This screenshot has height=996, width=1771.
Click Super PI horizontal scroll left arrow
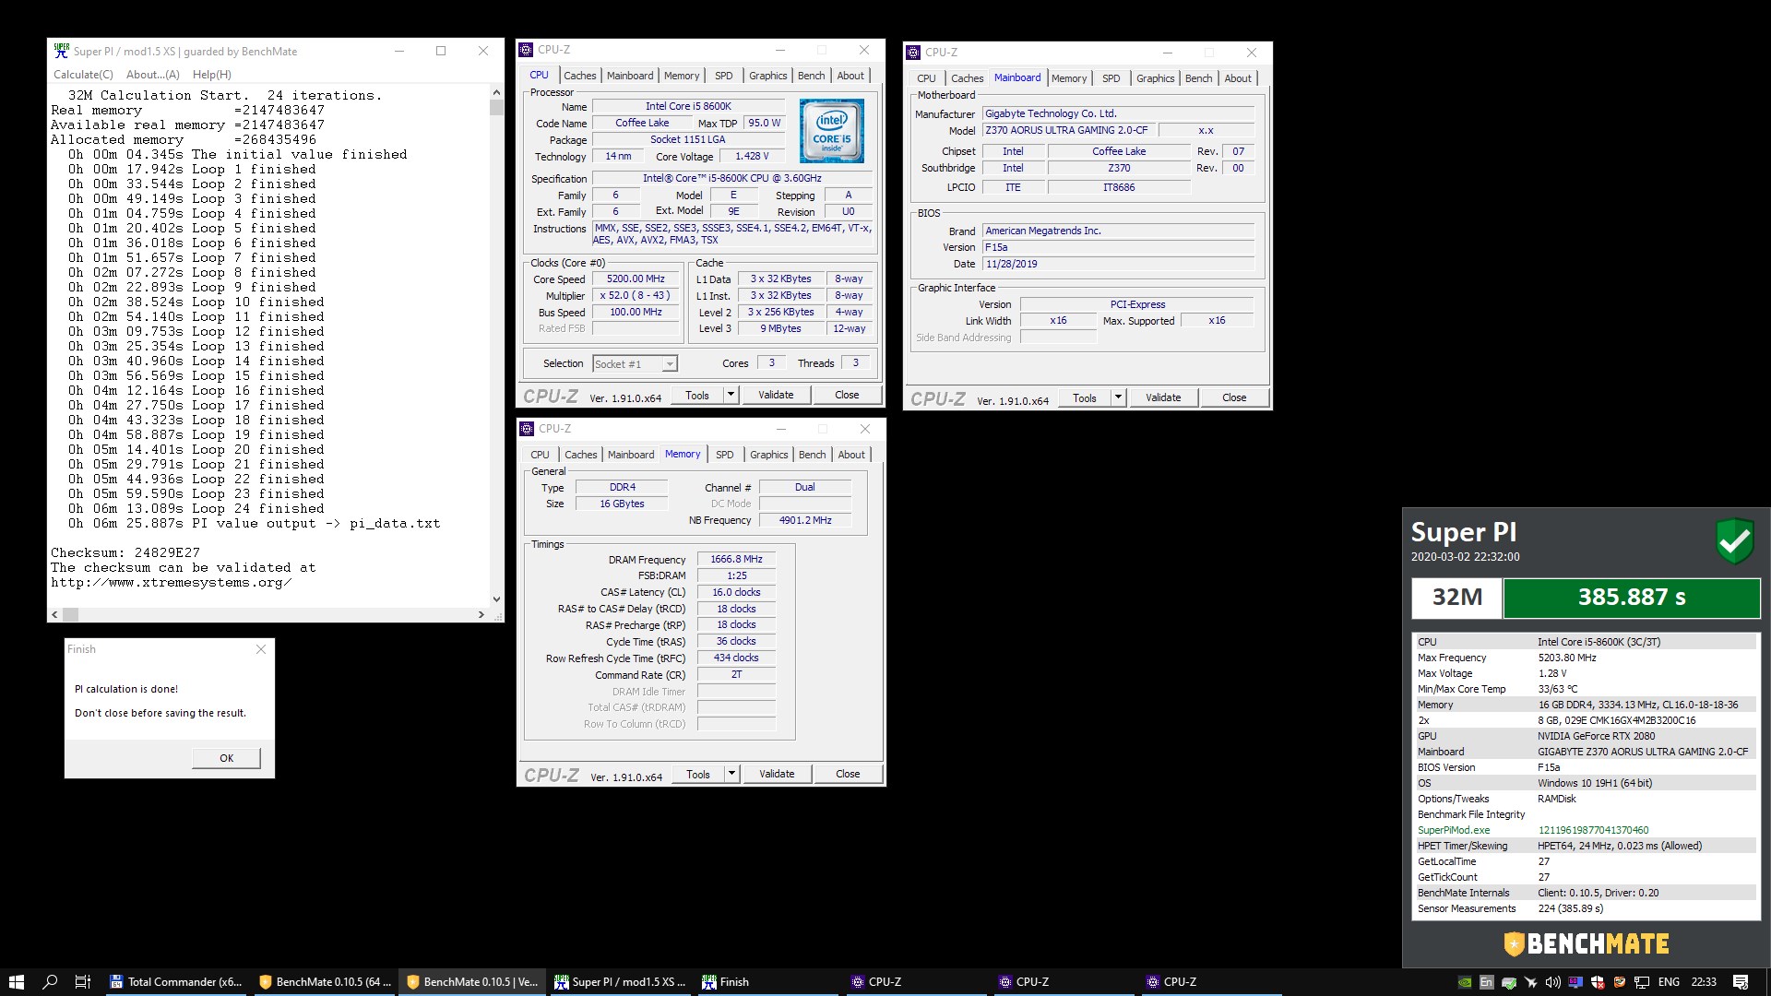click(54, 614)
